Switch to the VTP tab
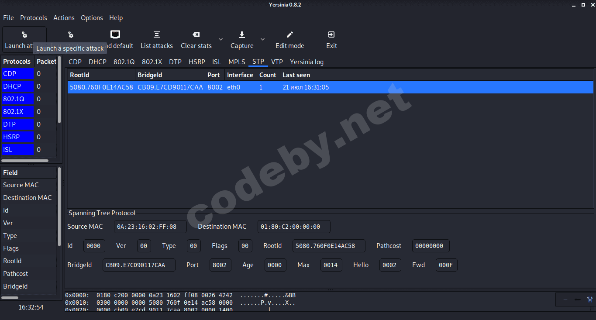 [277, 62]
